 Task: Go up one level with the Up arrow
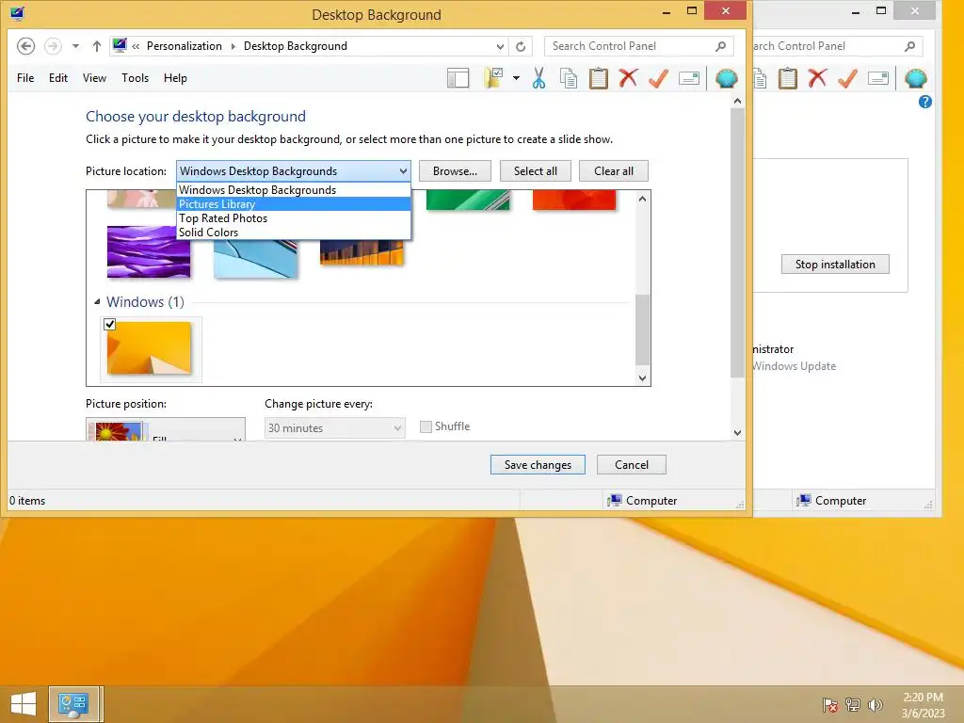click(97, 46)
